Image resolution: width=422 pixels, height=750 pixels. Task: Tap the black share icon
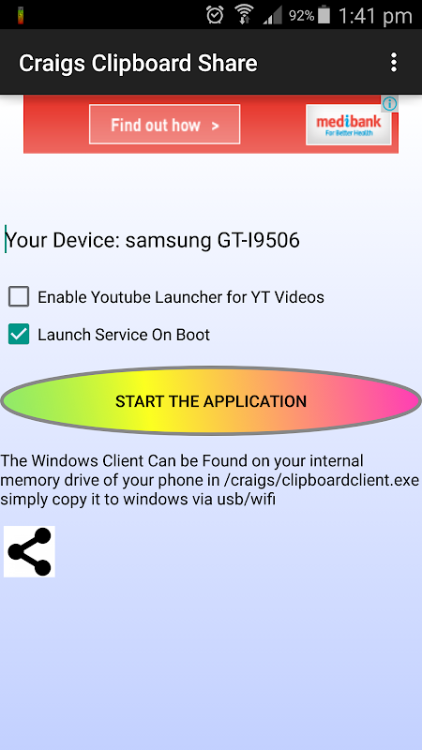click(x=29, y=551)
